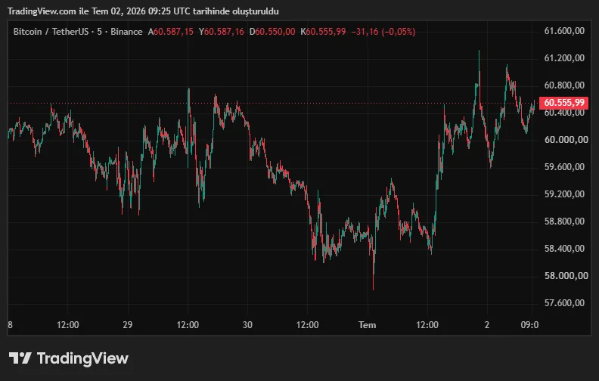The width and height of the screenshot is (599, 381).
Task: Click the 09:0 time marker on axis
Action: (x=530, y=325)
